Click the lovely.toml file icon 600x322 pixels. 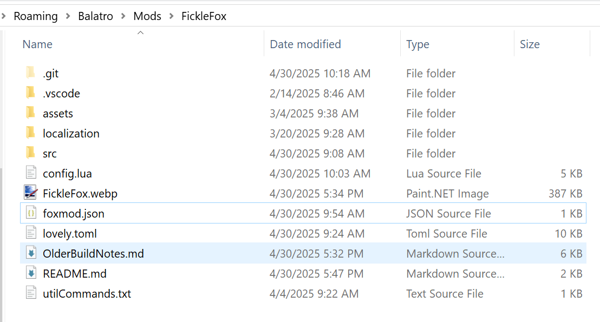pos(31,233)
